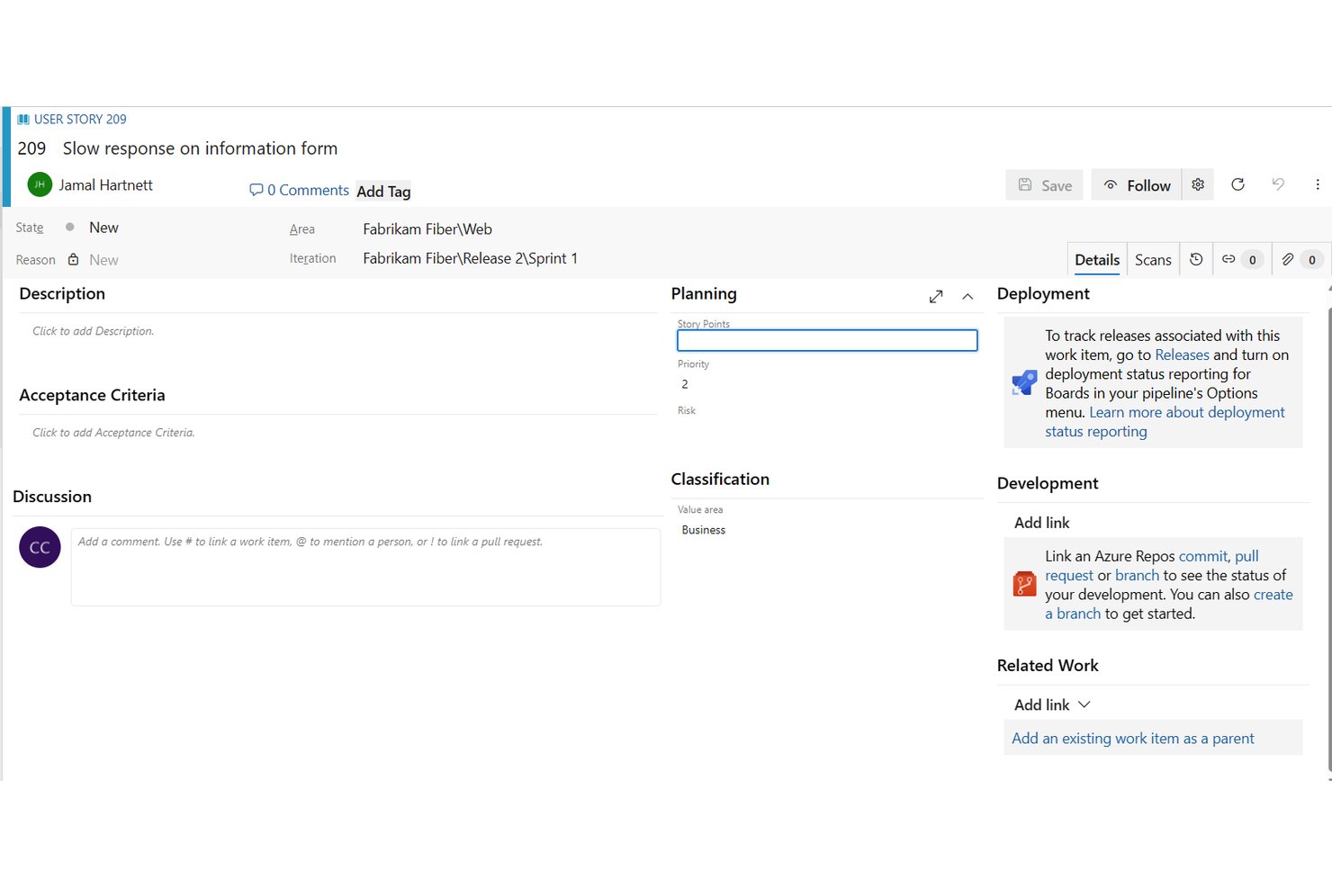The width and height of the screenshot is (1332, 888).
Task: Click Add an existing work item as a parent
Action: click(1132, 738)
